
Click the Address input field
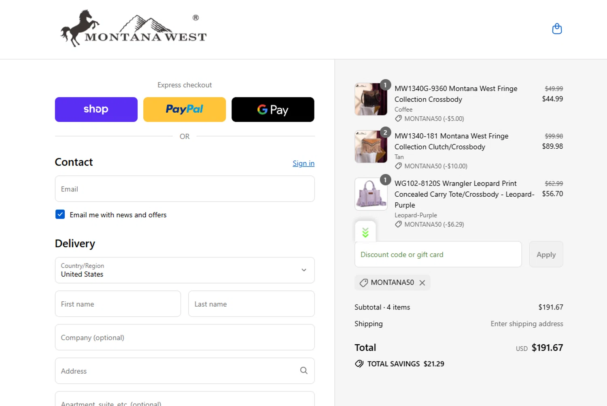(185, 371)
